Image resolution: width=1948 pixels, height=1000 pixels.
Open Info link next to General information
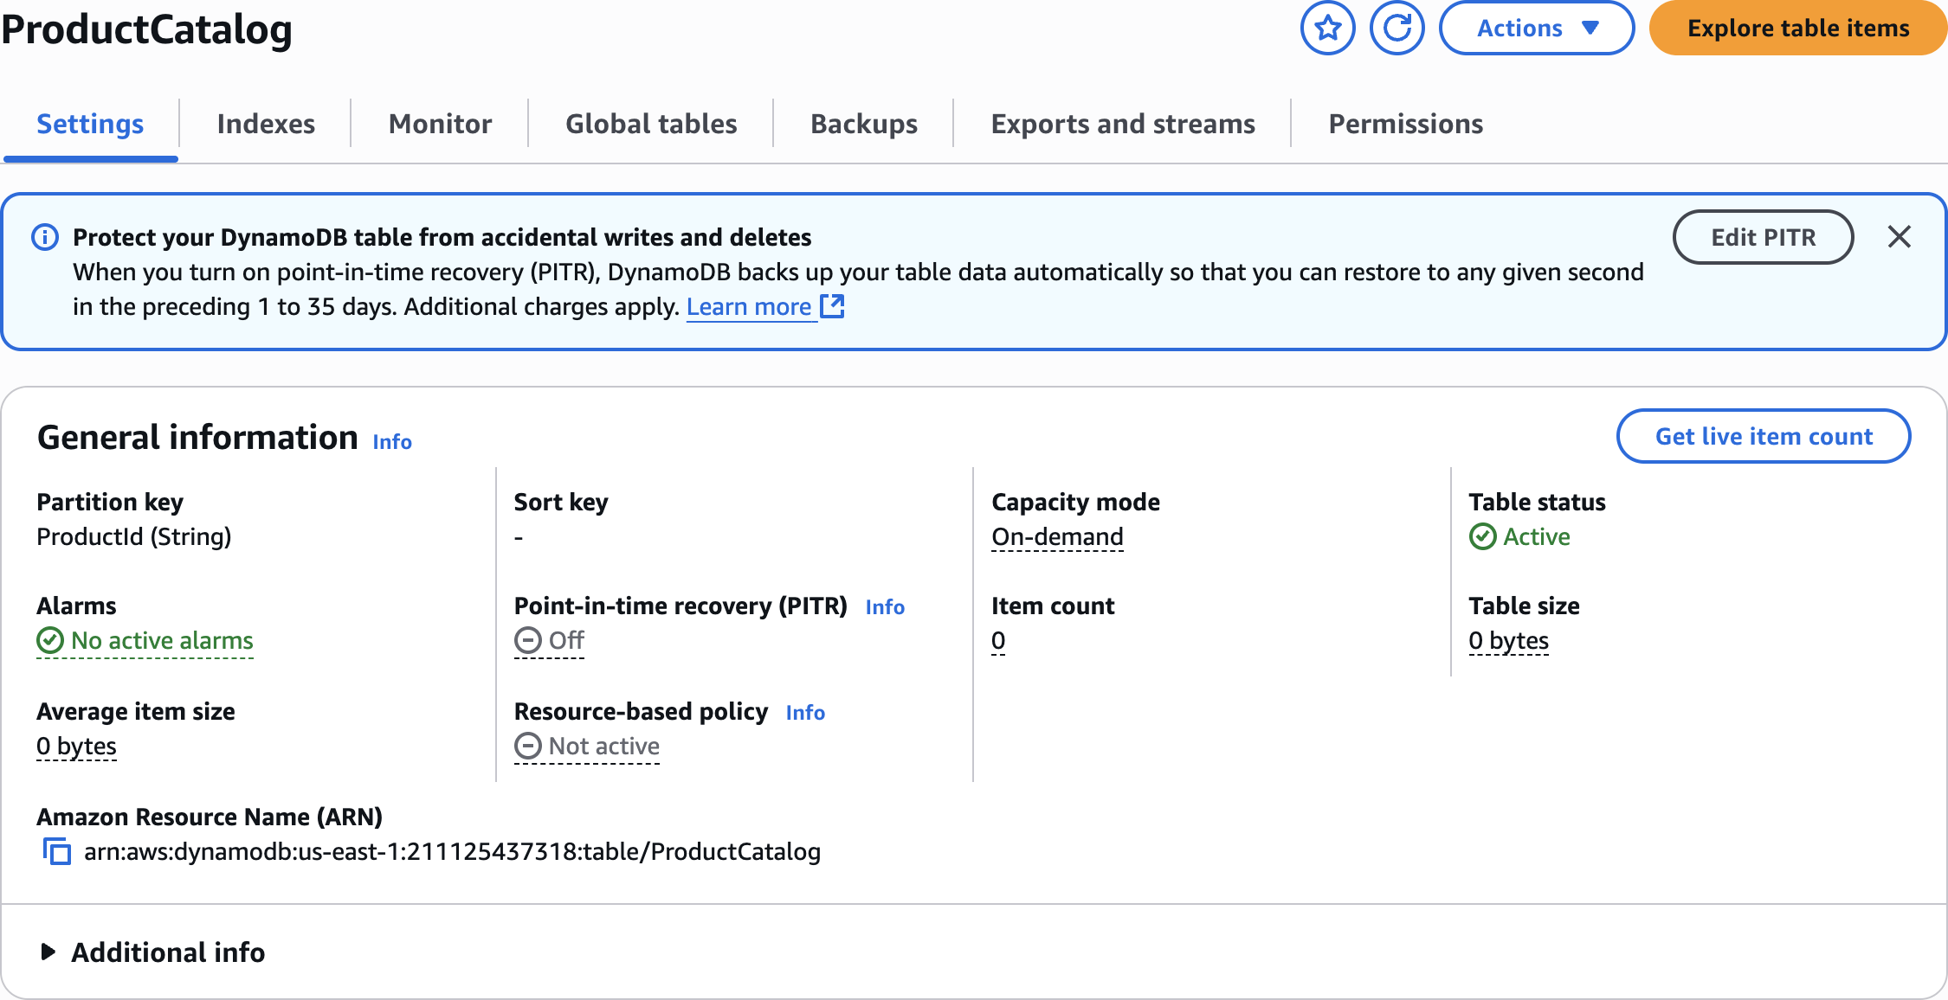(x=392, y=442)
